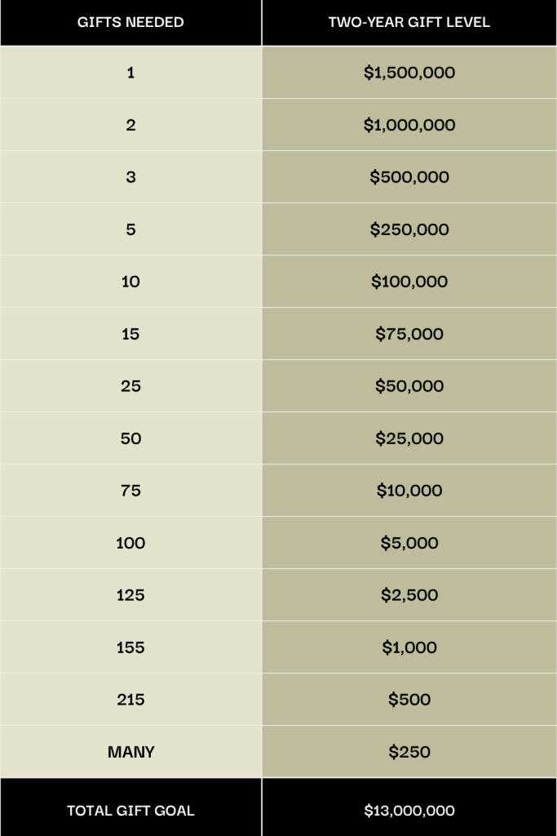This screenshot has height=836, width=557.
Task: Select the 75 gifts needed cell
Action: click(x=130, y=491)
